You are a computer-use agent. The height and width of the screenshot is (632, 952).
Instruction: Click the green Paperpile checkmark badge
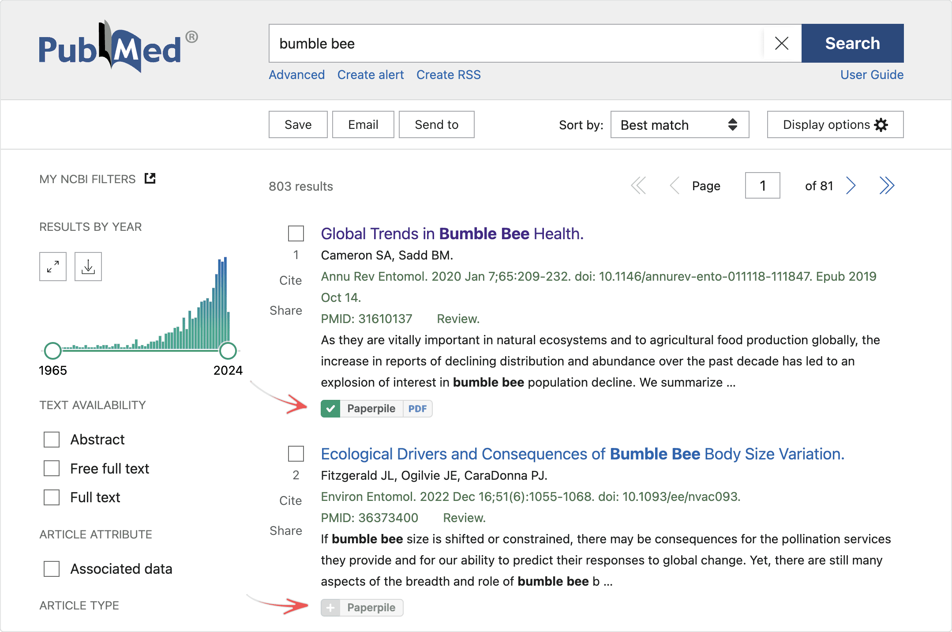click(330, 409)
